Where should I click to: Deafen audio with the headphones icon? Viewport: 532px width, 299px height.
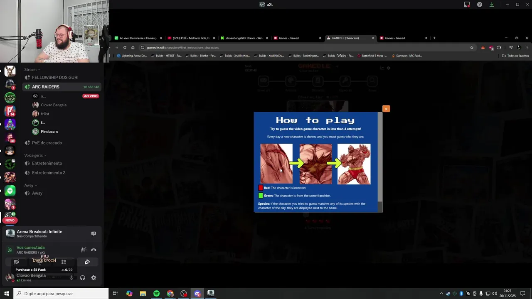click(82, 278)
